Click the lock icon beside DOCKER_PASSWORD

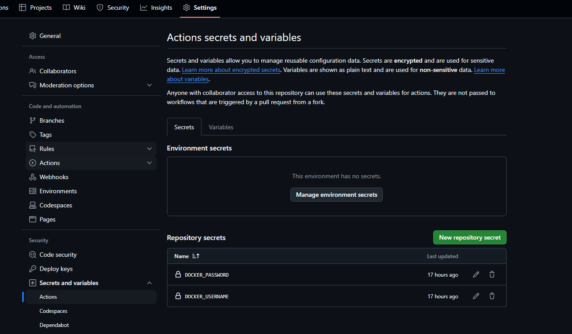click(x=178, y=274)
